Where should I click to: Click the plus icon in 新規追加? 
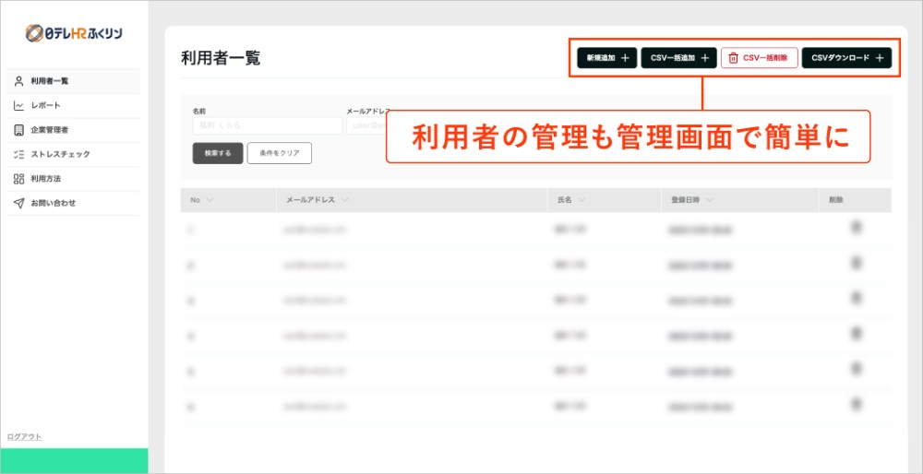click(x=625, y=58)
